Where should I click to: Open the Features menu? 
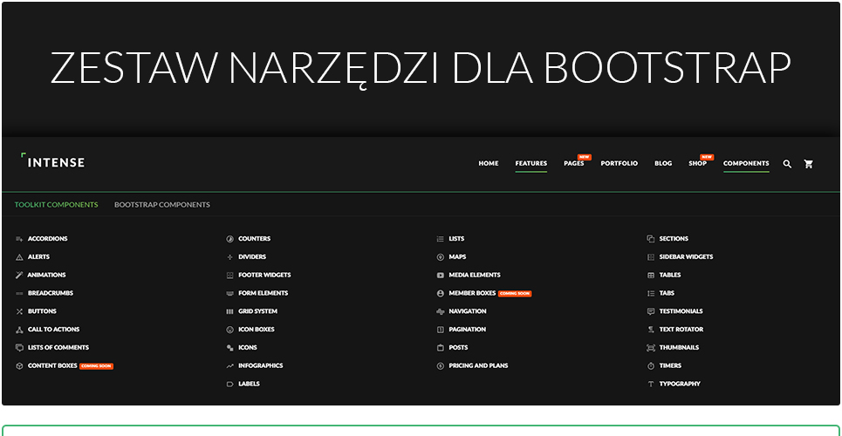[x=531, y=163]
